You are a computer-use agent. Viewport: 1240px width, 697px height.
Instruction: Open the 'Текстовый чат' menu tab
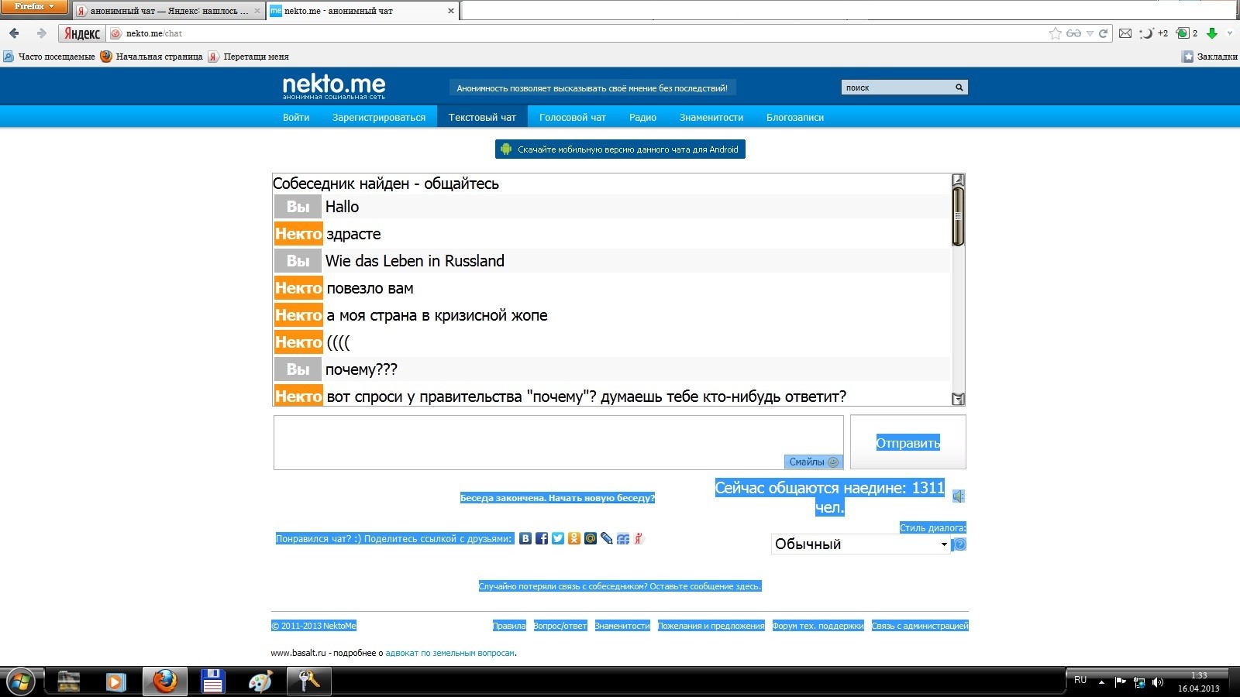point(482,118)
